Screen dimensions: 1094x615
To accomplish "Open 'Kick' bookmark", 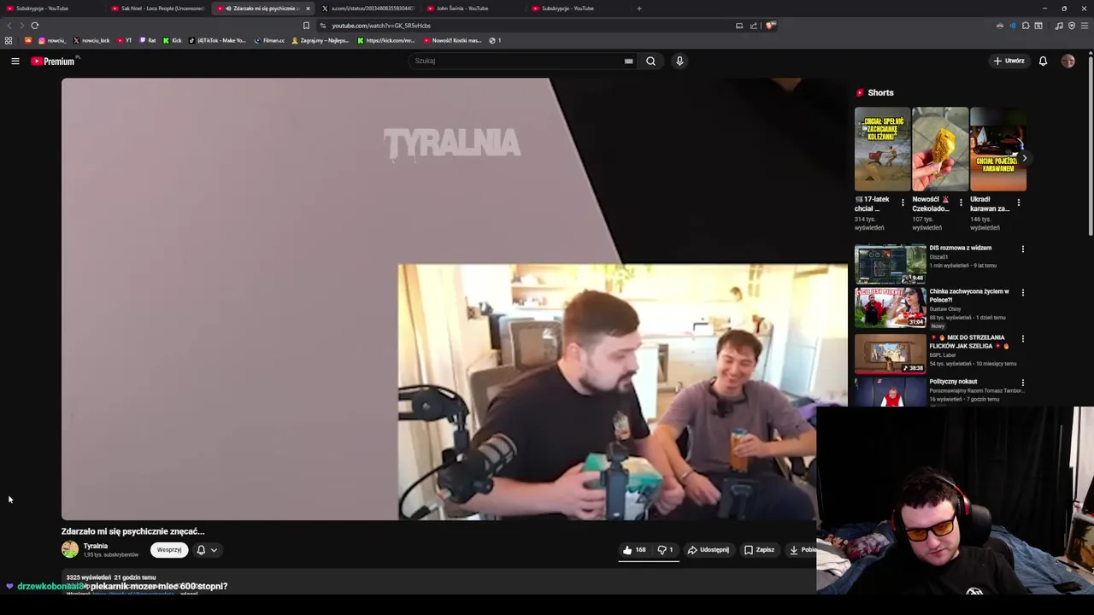I will [173, 40].
